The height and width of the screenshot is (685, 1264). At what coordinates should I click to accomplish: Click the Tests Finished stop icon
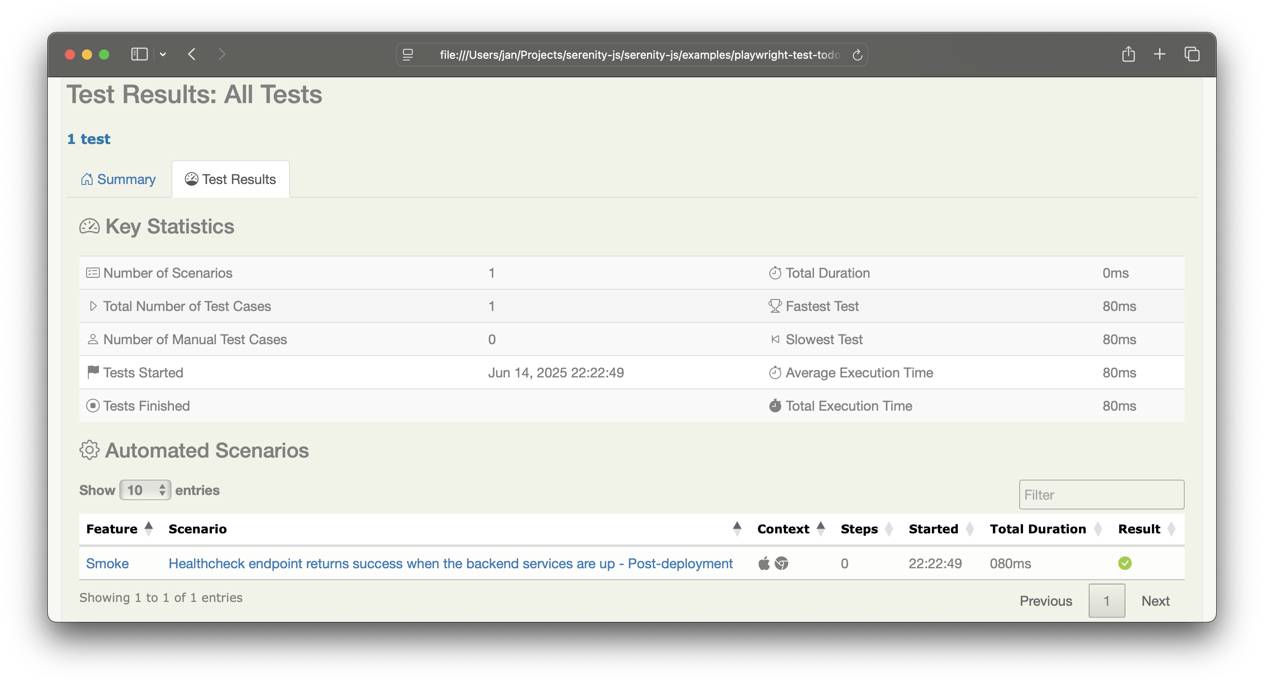click(x=93, y=406)
